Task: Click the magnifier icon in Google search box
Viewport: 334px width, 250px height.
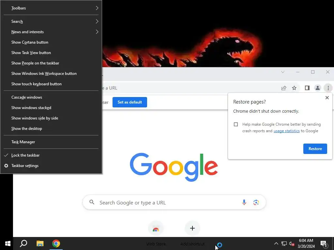Action: click(92, 202)
